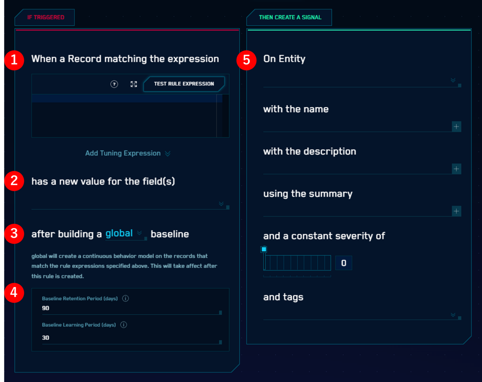The width and height of the screenshot is (482, 382).
Task: Open the tags selection dropdown
Action: pos(453,314)
